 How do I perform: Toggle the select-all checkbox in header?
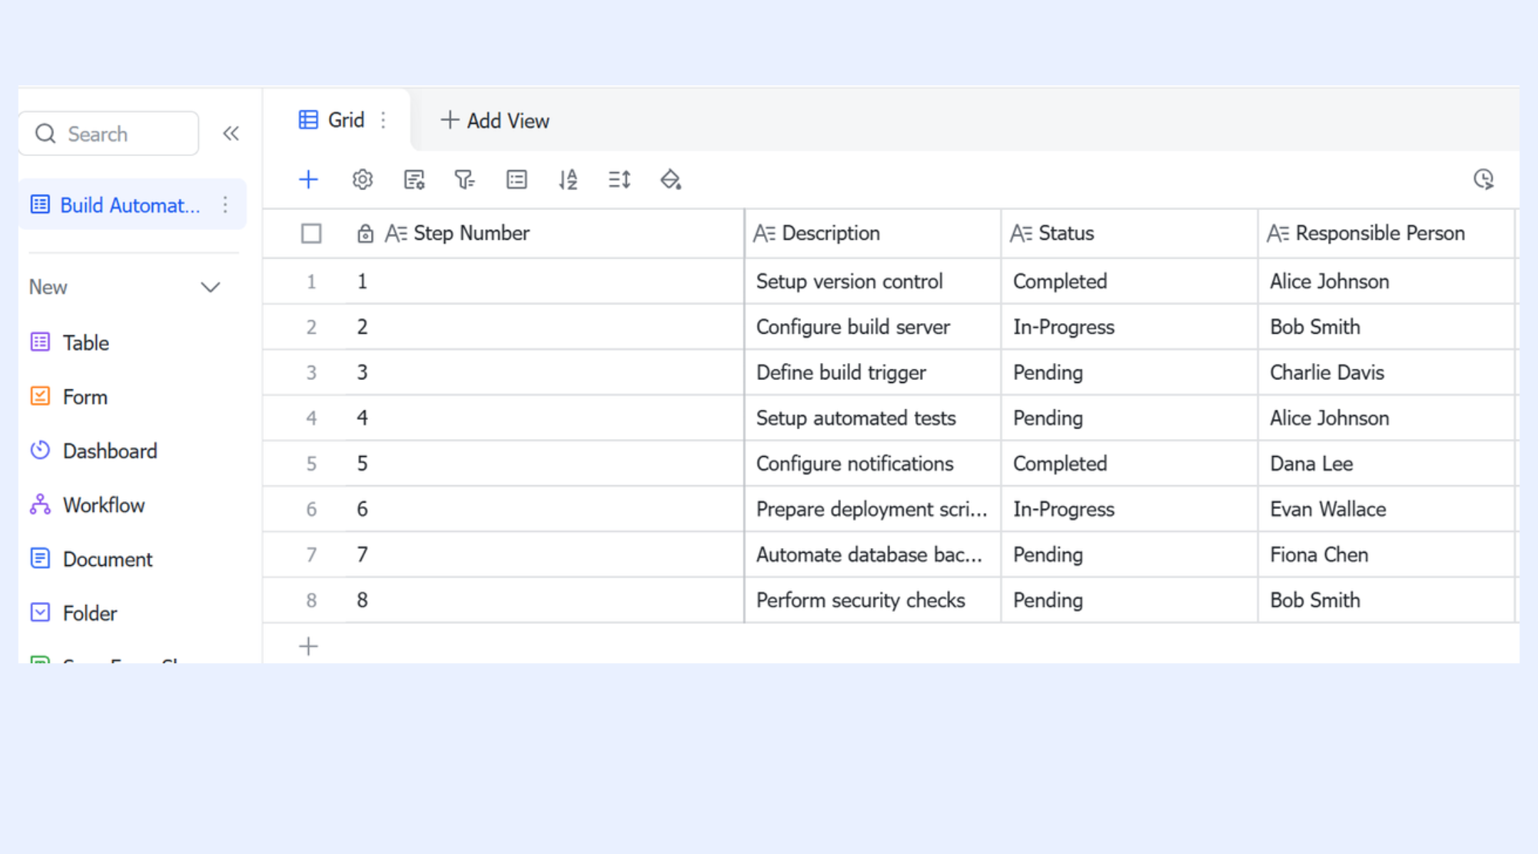click(x=311, y=233)
